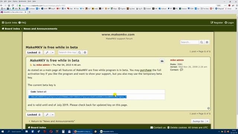238x134 pixels.
Task: Click the highlighted beta key text
Action: point(77,97)
